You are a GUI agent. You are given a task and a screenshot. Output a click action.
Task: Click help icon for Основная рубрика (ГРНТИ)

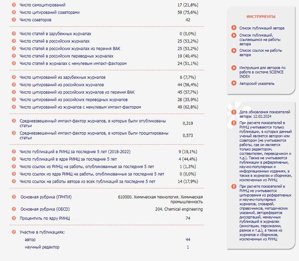[x=14, y=197]
